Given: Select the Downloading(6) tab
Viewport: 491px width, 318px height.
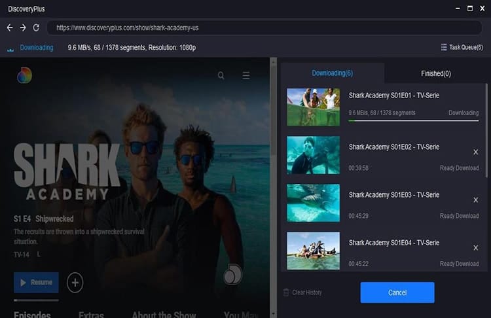Looking at the screenshot, I should [332, 73].
